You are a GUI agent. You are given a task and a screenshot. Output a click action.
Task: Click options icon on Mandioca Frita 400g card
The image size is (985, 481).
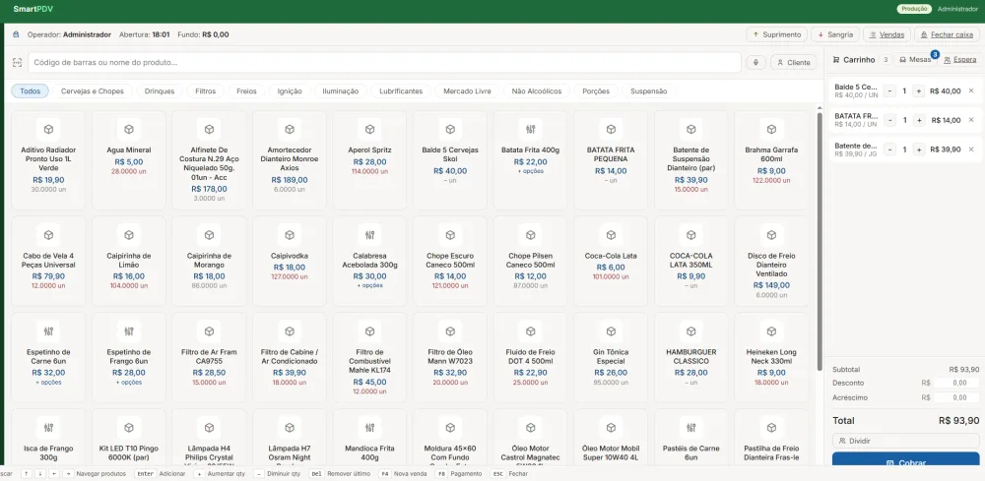coord(370,428)
